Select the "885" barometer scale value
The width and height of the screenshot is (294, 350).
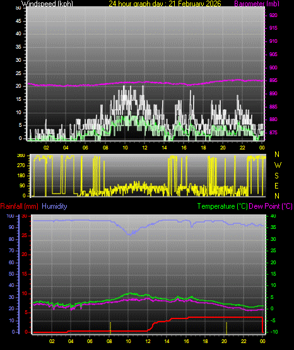pyautogui.click(x=273, y=107)
